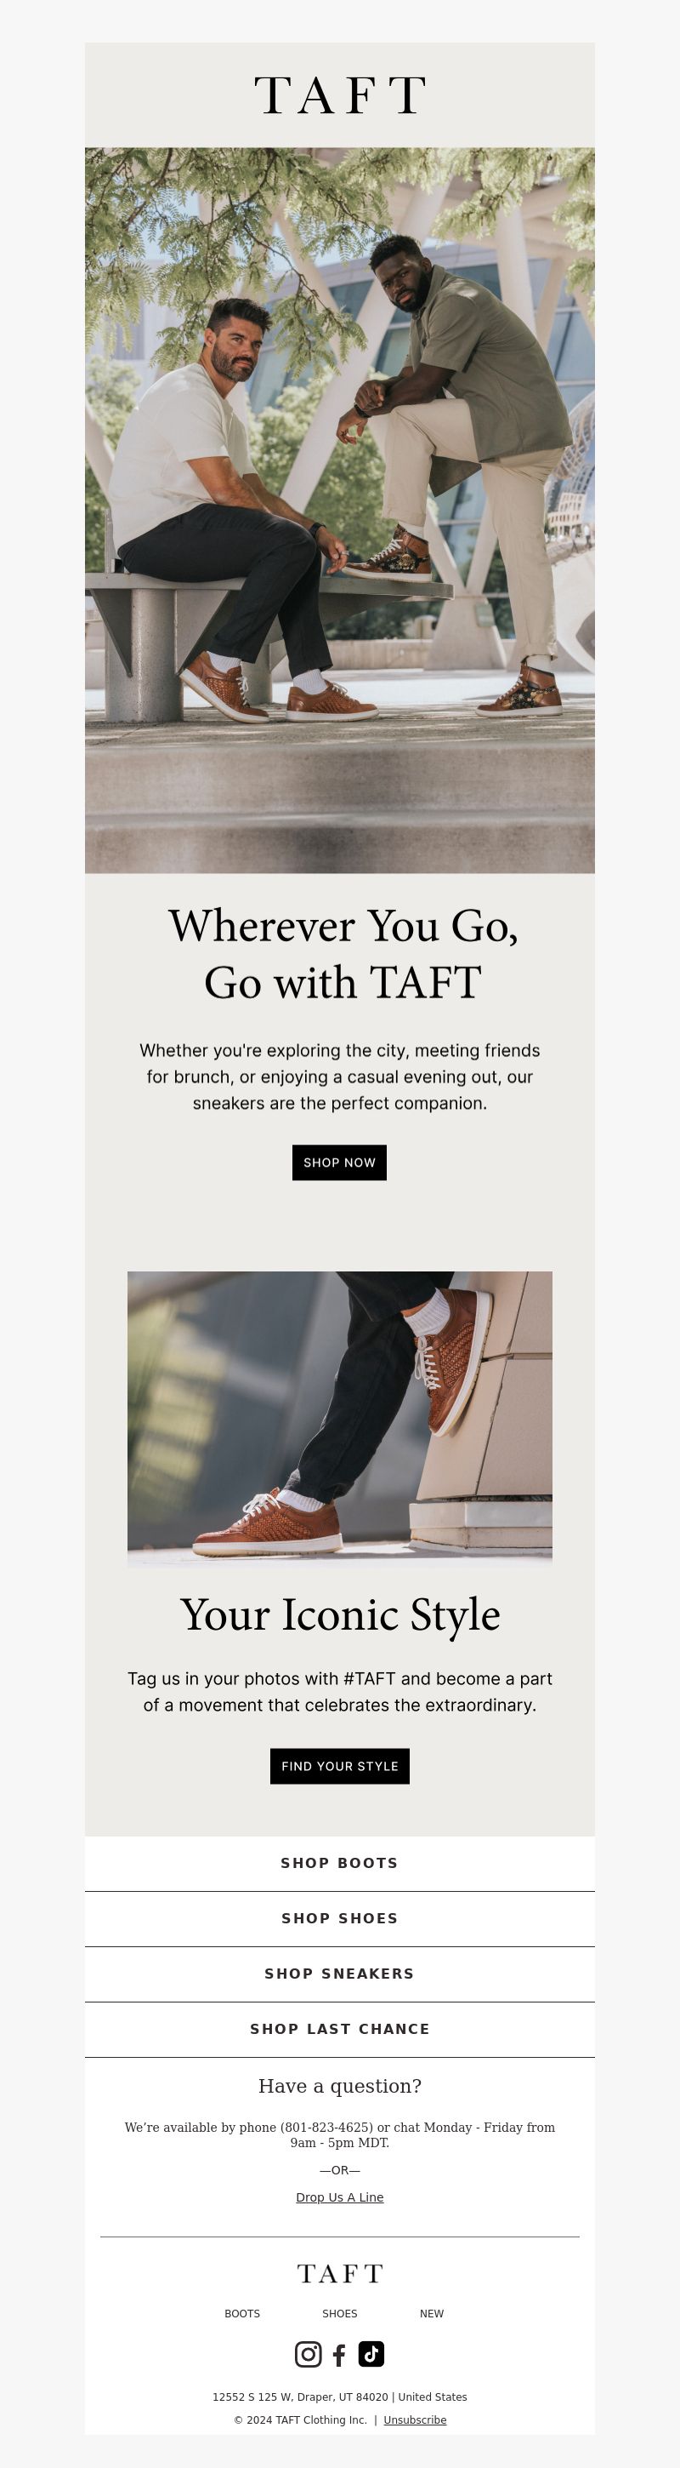680x2468 pixels.
Task: Click the Wherever You Go headline
Action: (x=343, y=953)
